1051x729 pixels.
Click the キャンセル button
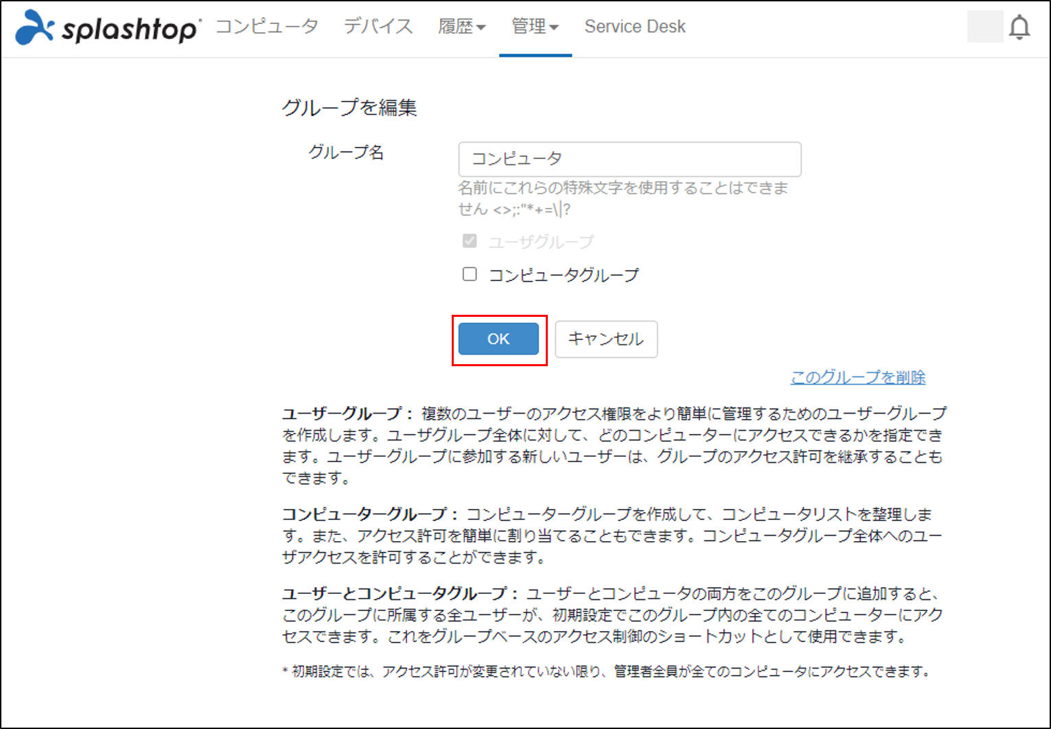pyautogui.click(x=606, y=339)
